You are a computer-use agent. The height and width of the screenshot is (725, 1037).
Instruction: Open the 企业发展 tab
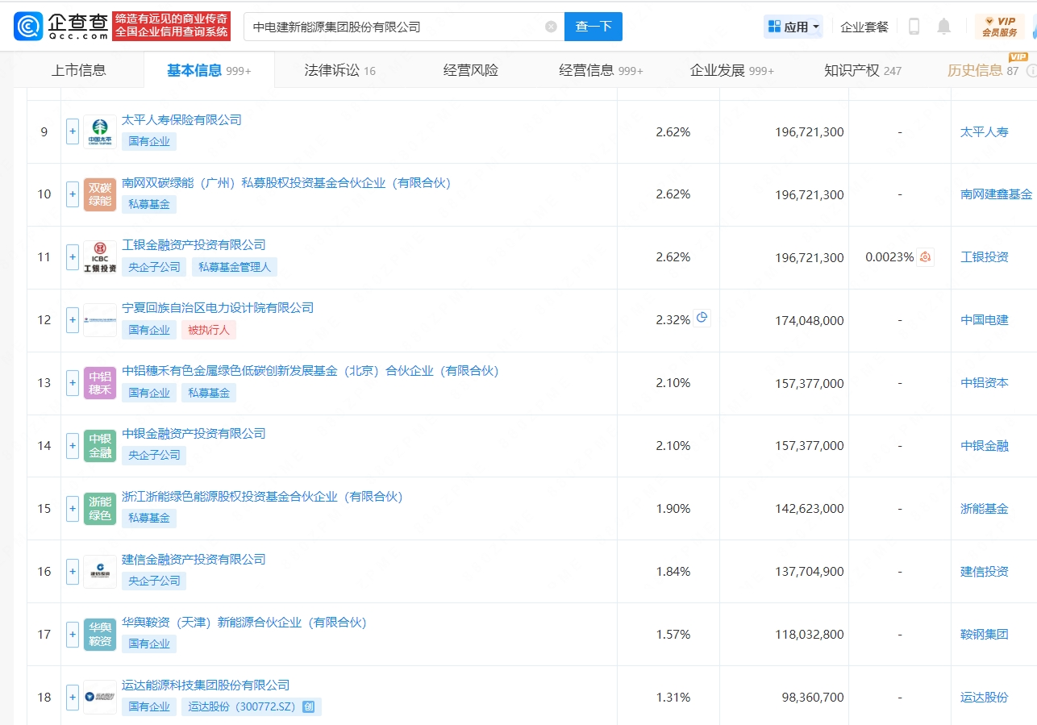pos(731,70)
